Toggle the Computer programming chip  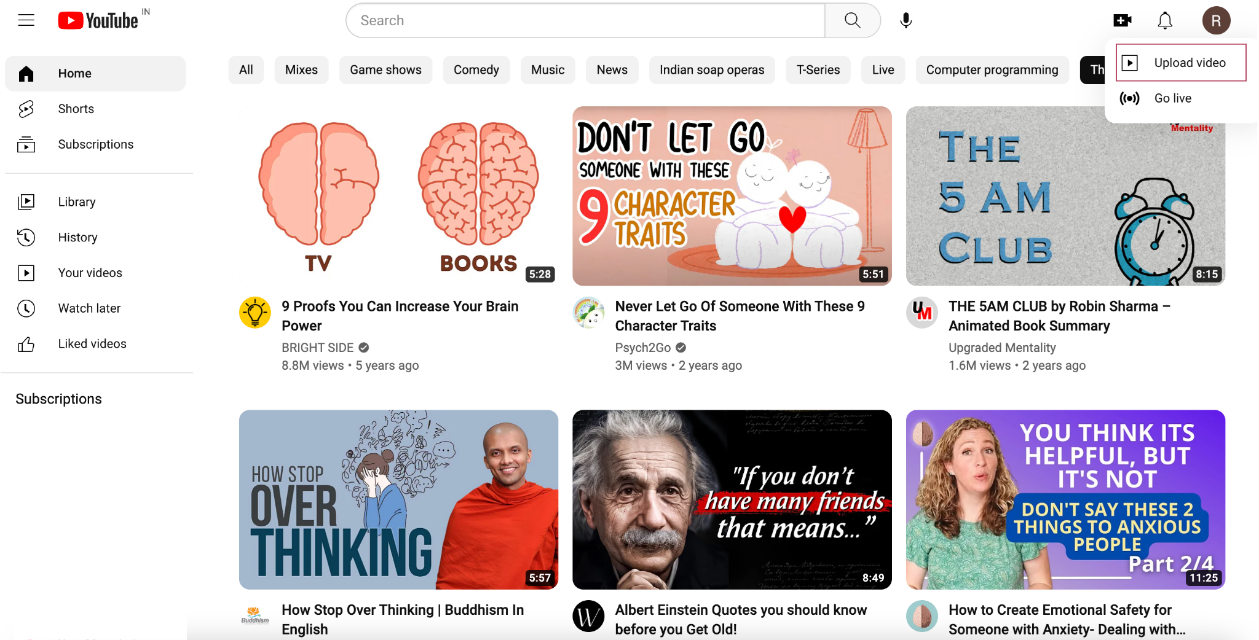pos(992,70)
